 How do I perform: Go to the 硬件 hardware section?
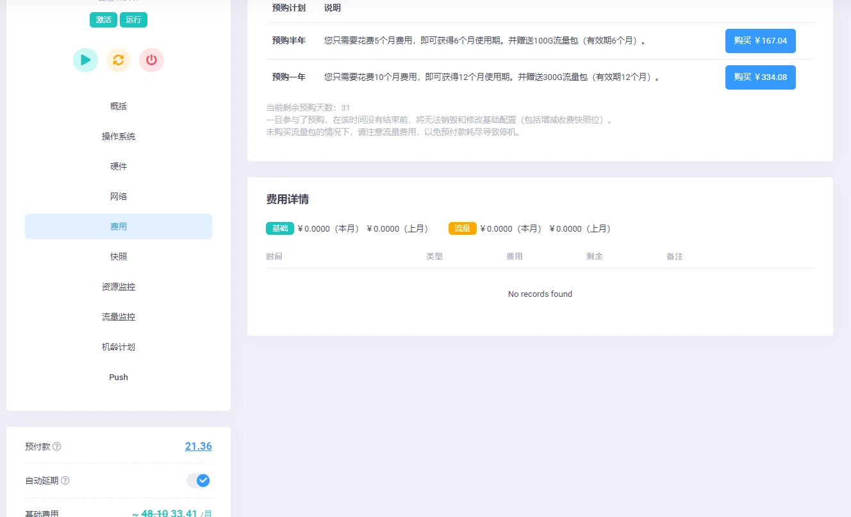point(119,166)
